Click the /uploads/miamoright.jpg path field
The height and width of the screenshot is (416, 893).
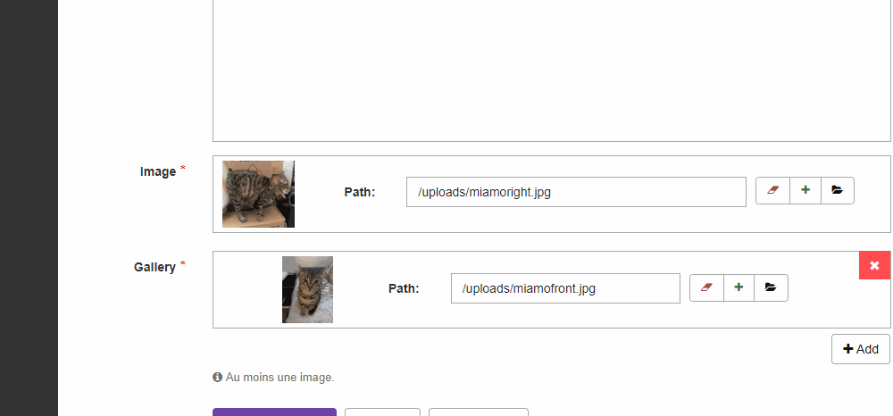tap(575, 192)
